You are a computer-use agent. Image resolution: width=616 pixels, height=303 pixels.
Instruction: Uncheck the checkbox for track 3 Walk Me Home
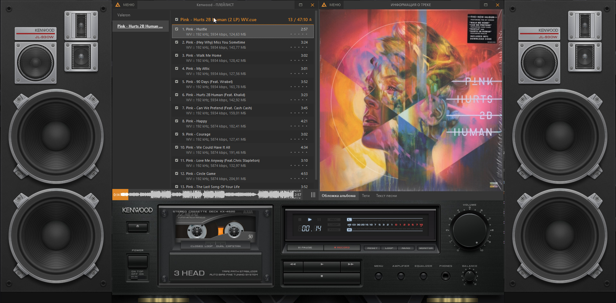click(176, 55)
